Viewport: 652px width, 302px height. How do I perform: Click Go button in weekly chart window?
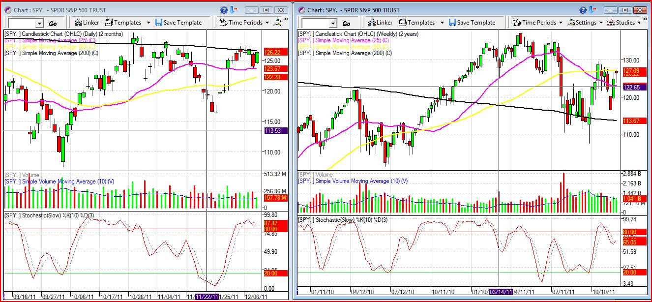346,23
